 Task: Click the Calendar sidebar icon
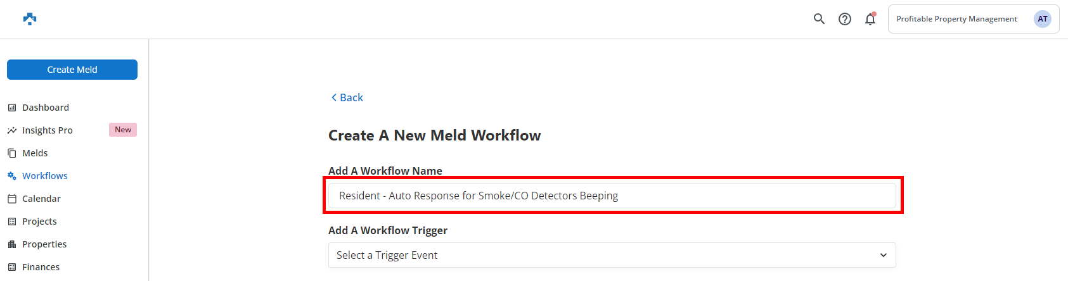(x=12, y=199)
